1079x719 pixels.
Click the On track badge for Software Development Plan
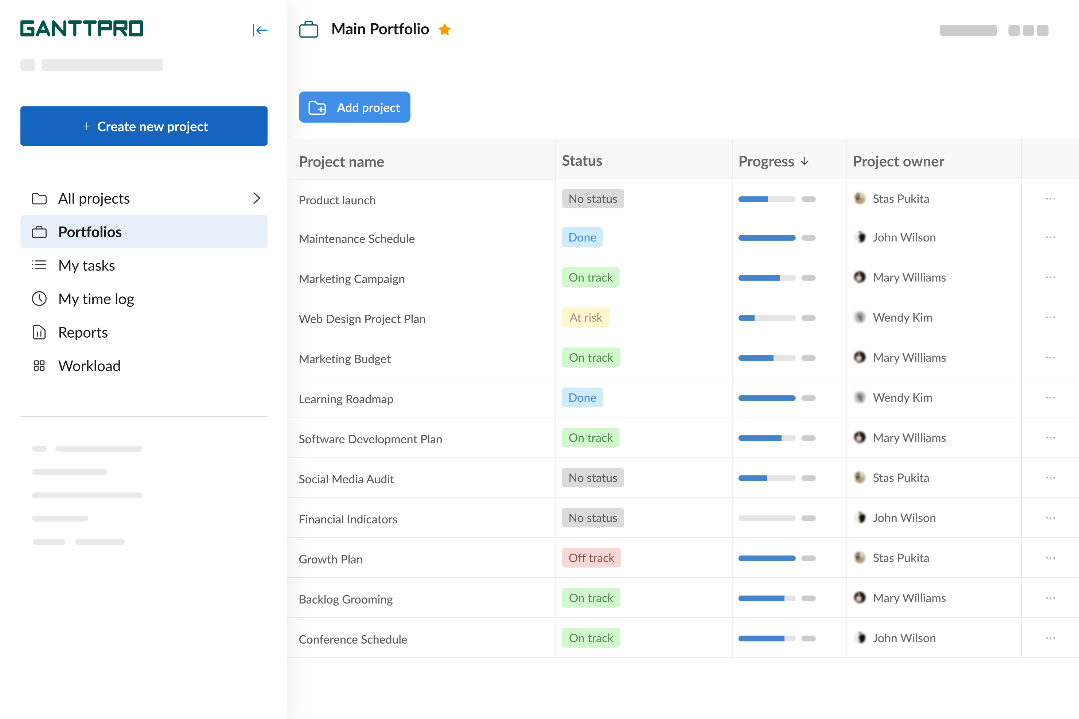pos(591,437)
